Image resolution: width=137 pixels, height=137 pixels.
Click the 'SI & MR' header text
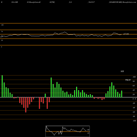15,2
